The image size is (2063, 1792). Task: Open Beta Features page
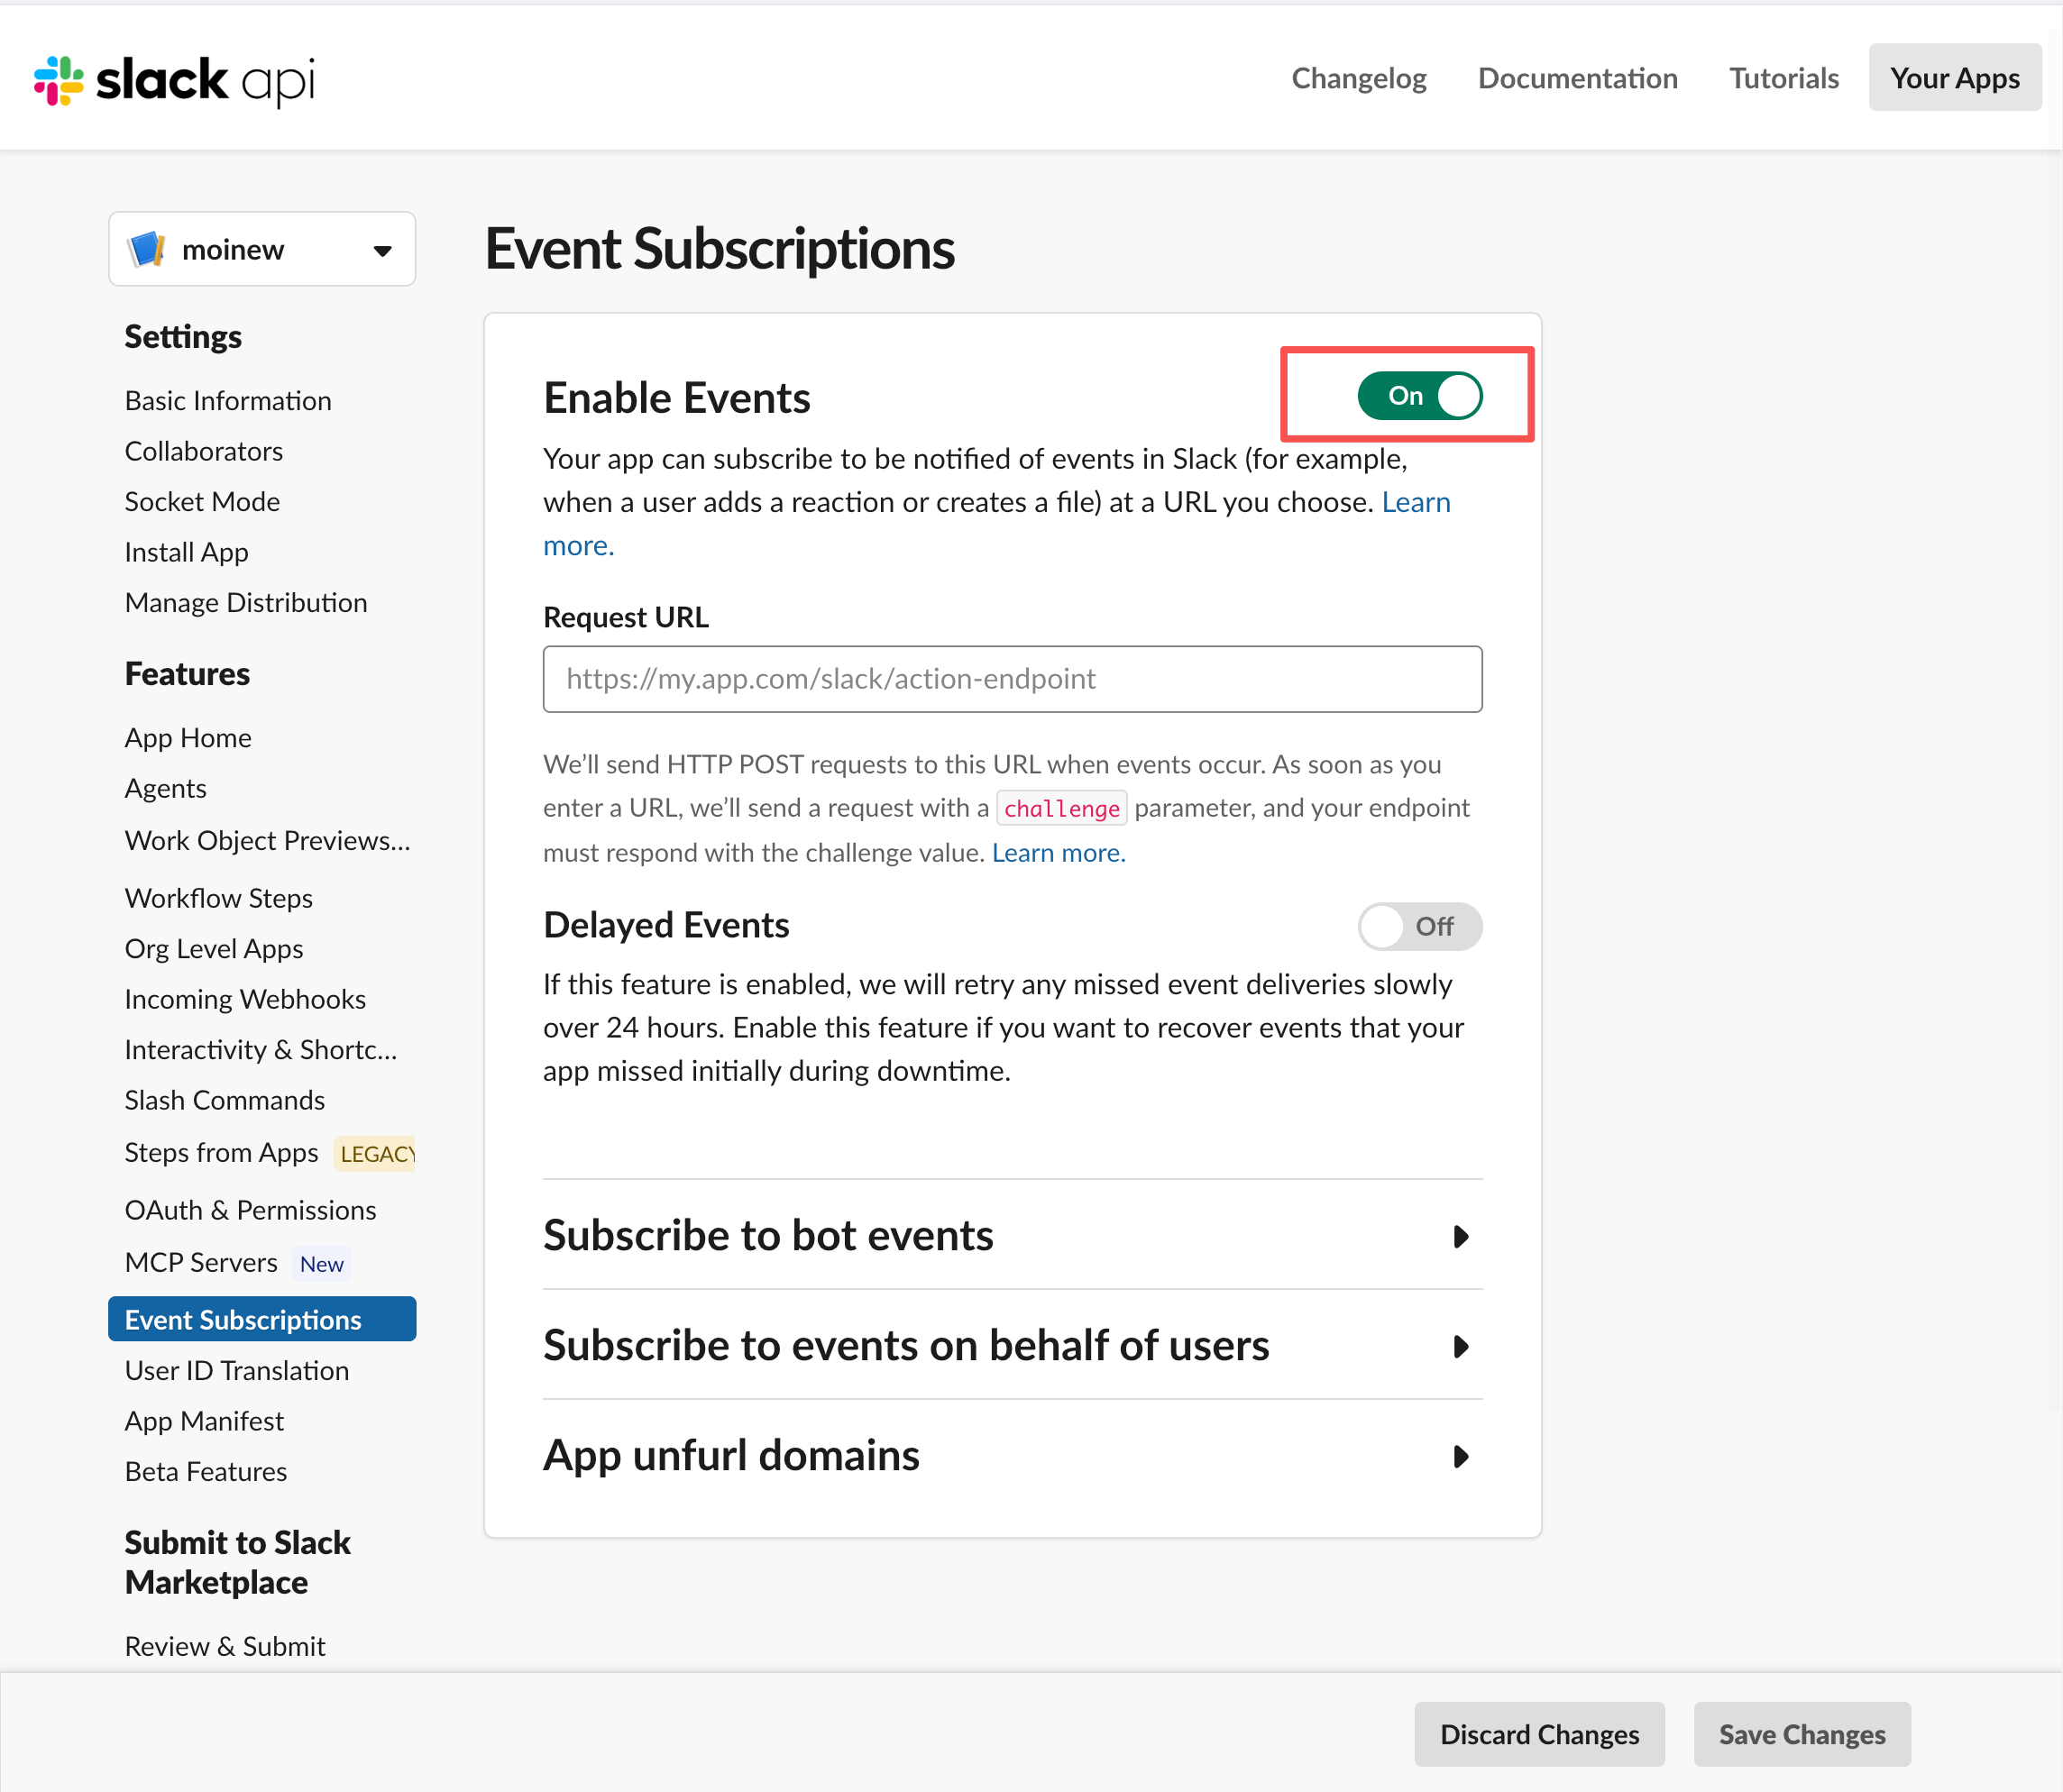[x=206, y=1472]
